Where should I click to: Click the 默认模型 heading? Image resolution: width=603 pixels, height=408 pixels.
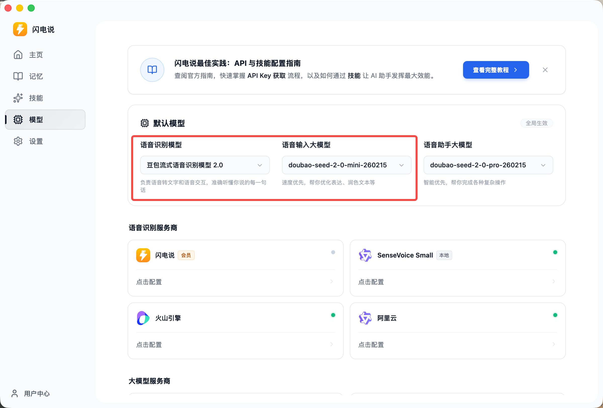(169, 123)
